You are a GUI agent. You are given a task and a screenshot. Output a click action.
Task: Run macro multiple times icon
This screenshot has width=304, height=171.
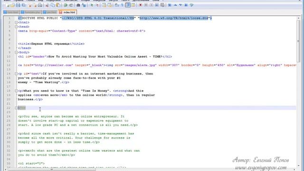click(157, 5)
